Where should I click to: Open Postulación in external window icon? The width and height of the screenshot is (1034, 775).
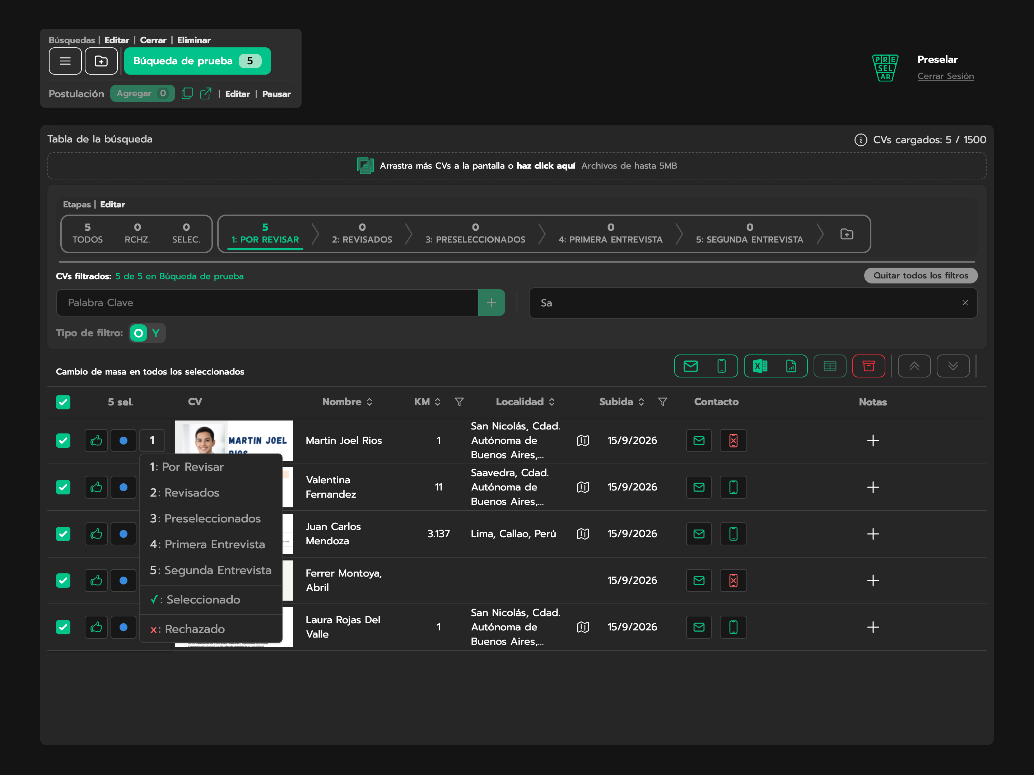(206, 93)
